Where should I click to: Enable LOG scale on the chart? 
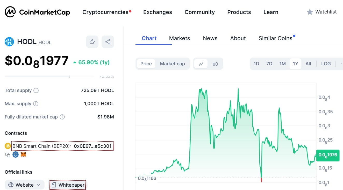pyautogui.click(x=326, y=64)
